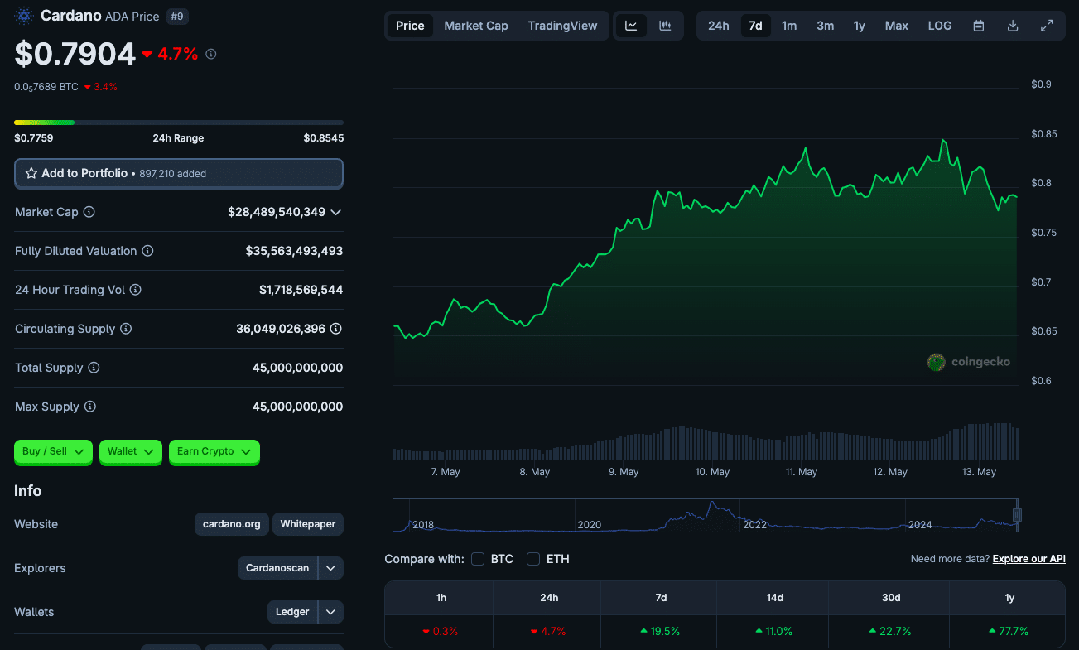Click the 7d 19.5% change cell

661,631
